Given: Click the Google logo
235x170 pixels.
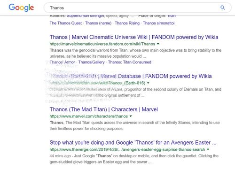Looking at the screenshot, I should 21,8.
